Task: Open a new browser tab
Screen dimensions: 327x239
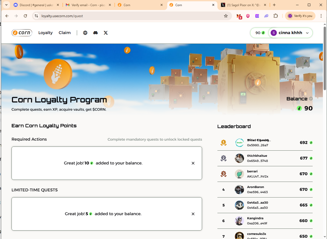Action: [274, 5]
